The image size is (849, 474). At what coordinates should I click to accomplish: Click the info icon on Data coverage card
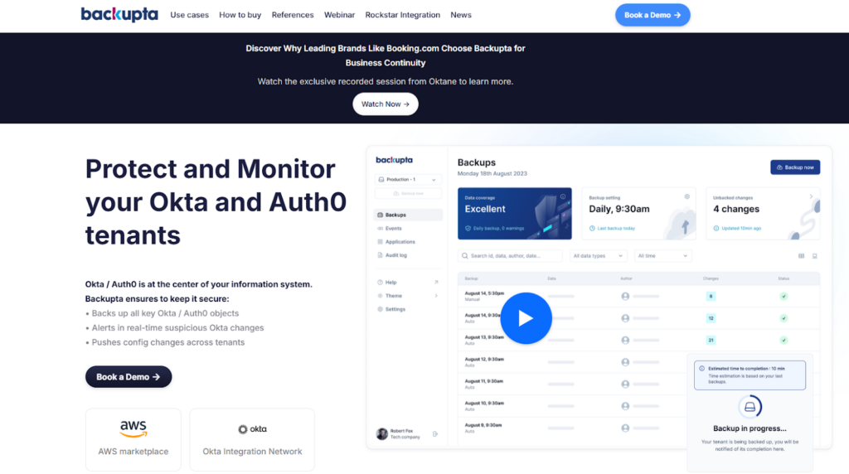tap(563, 196)
